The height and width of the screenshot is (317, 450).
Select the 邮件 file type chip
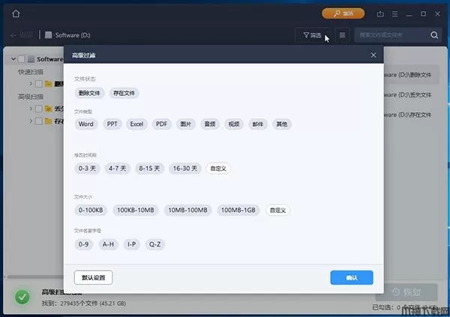258,124
